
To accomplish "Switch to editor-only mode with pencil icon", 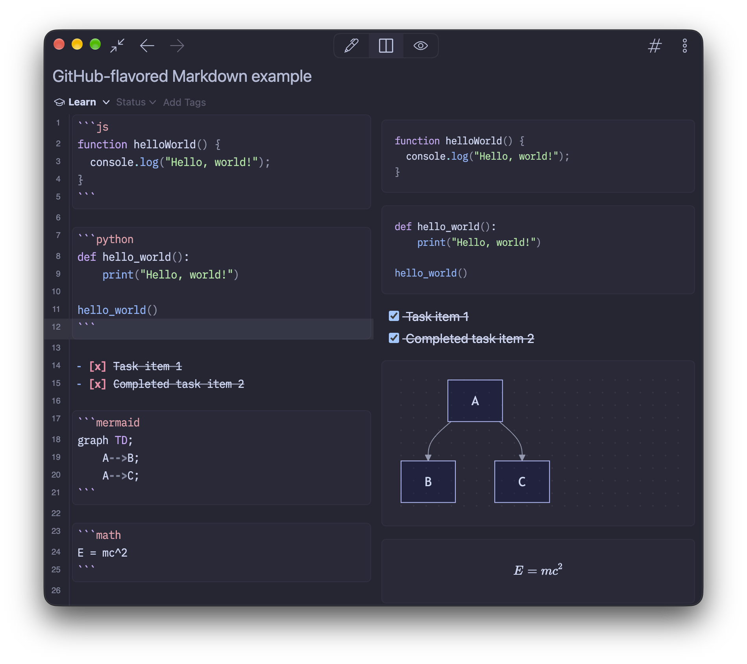I will click(351, 46).
